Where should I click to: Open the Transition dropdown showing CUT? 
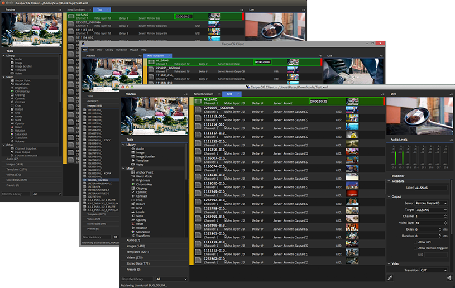pos(434,270)
